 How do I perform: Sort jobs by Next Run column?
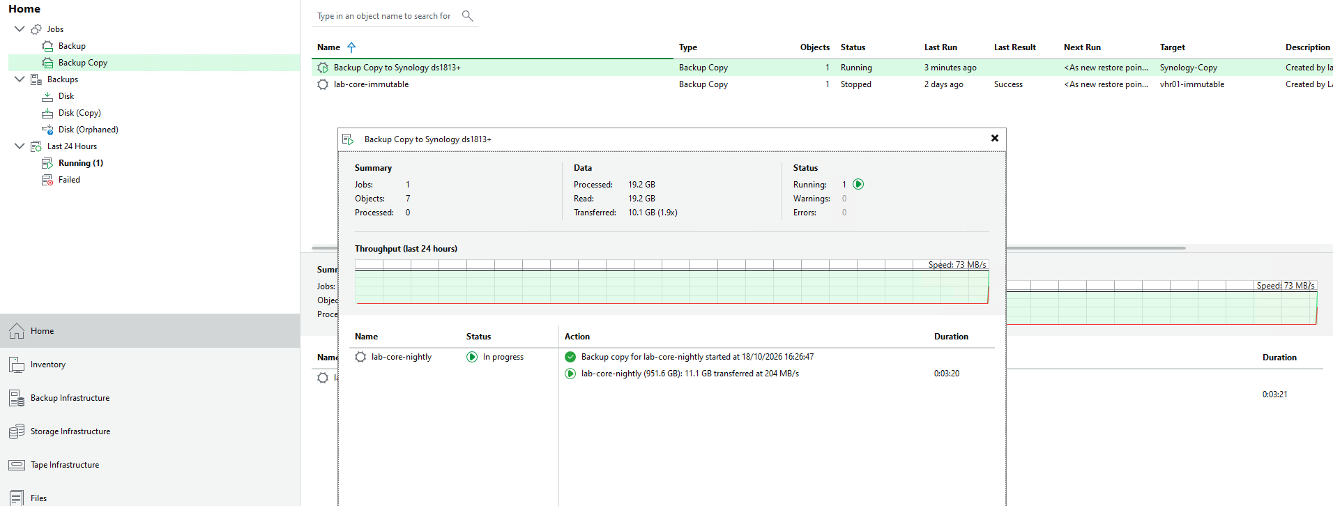(x=1082, y=47)
